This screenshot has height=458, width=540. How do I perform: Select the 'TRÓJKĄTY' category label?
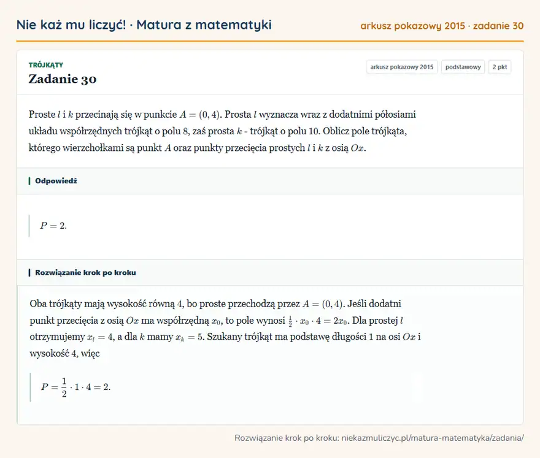tap(46, 65)
